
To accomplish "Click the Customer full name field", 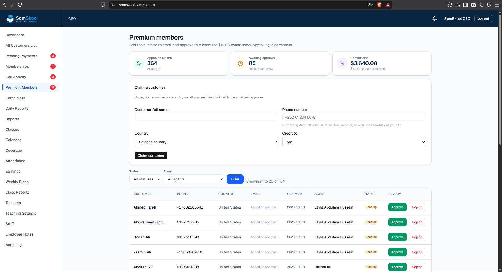I will click(x=206, y=117).
